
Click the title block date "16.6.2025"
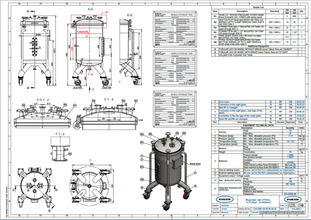tap(296, 209)
